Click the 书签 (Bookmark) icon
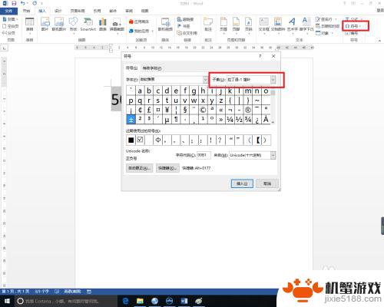 click(184, 26)
